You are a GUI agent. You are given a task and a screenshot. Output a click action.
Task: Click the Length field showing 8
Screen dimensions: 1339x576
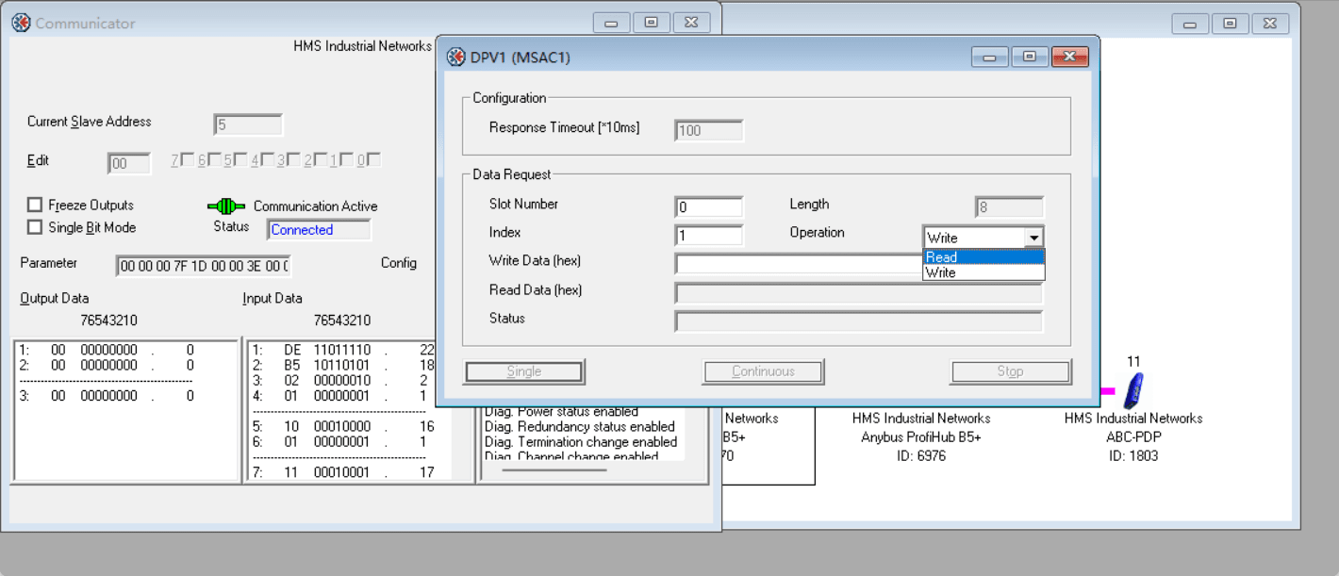tap(1009, 207)
